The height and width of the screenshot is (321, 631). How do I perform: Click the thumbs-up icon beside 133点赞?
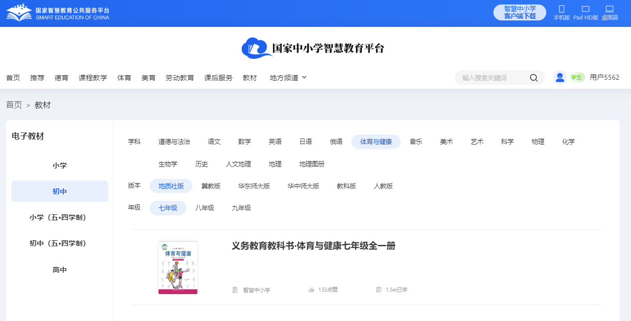point(312,290)
